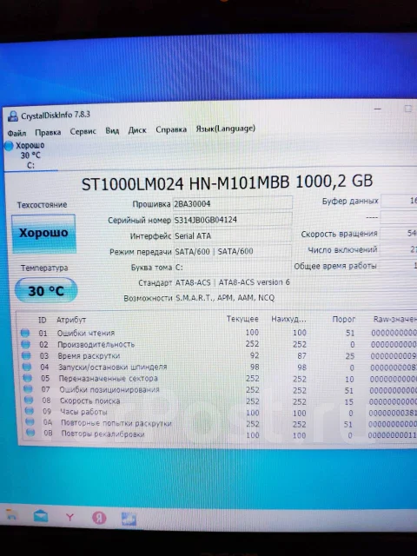Click current value 92 in Время раскрутки row
Screen dimensions: 417x556
pyautogui.click(x=255, y=355)
